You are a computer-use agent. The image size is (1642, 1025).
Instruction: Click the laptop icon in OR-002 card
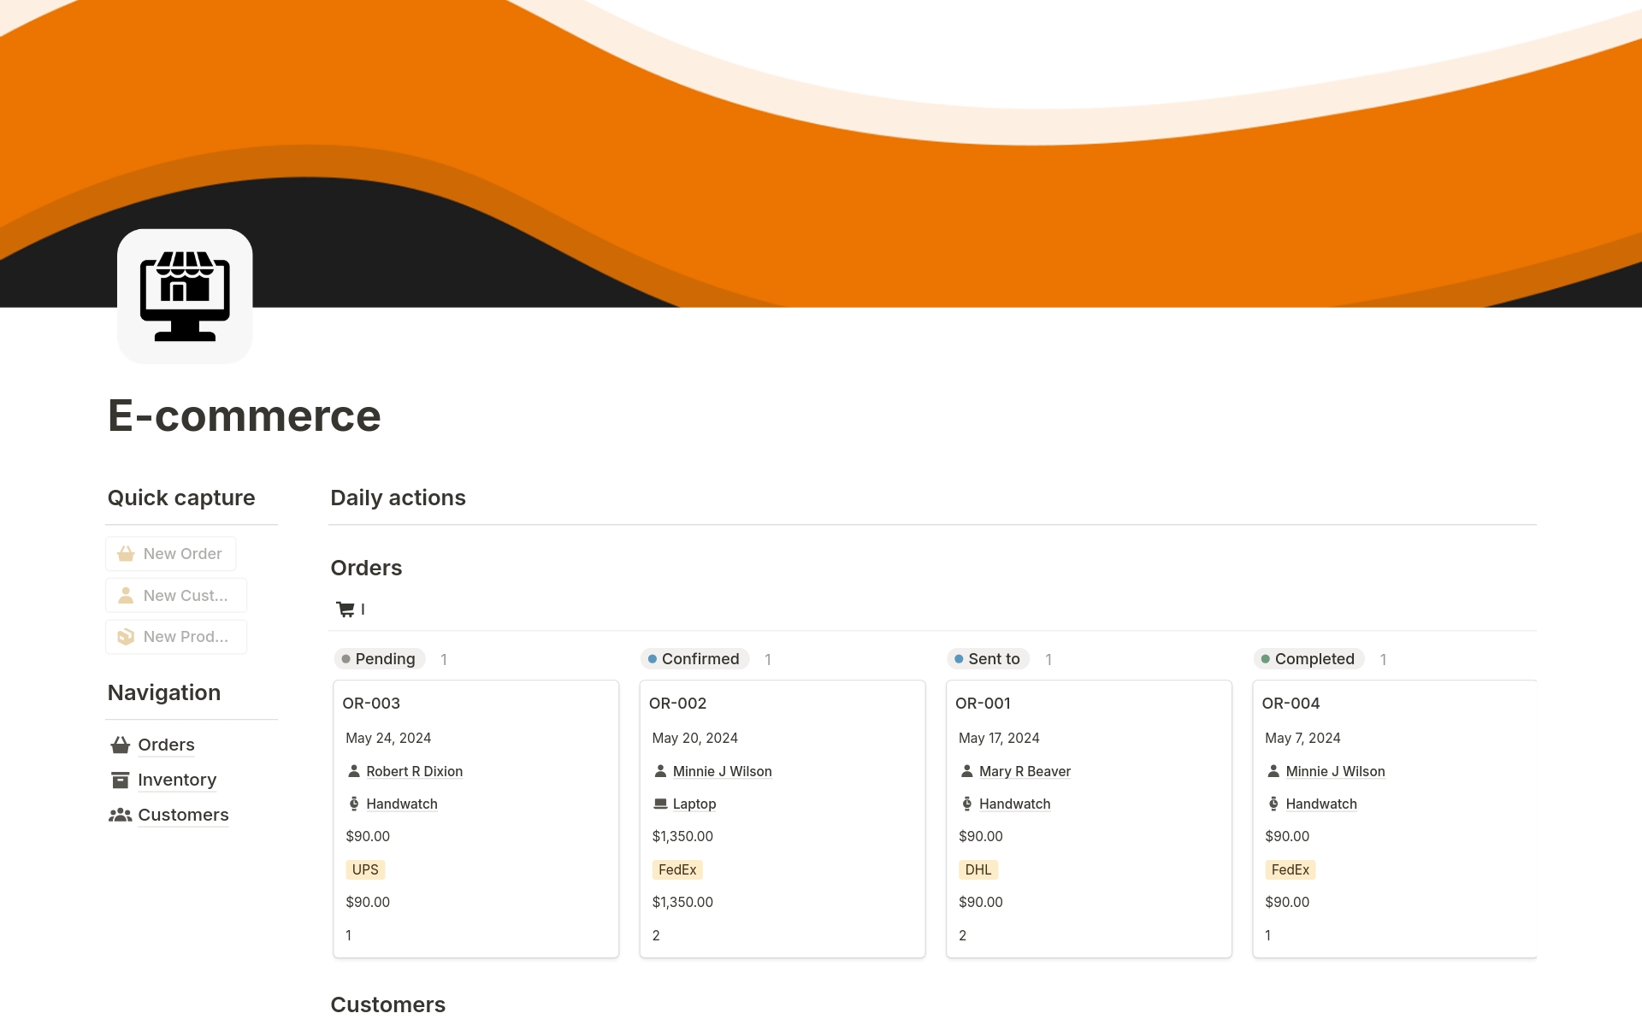(x=660, y=804)
